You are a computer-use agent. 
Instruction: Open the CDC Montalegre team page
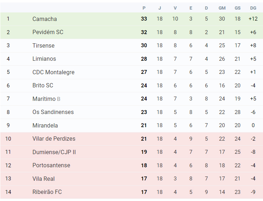(x=53, y=72)
